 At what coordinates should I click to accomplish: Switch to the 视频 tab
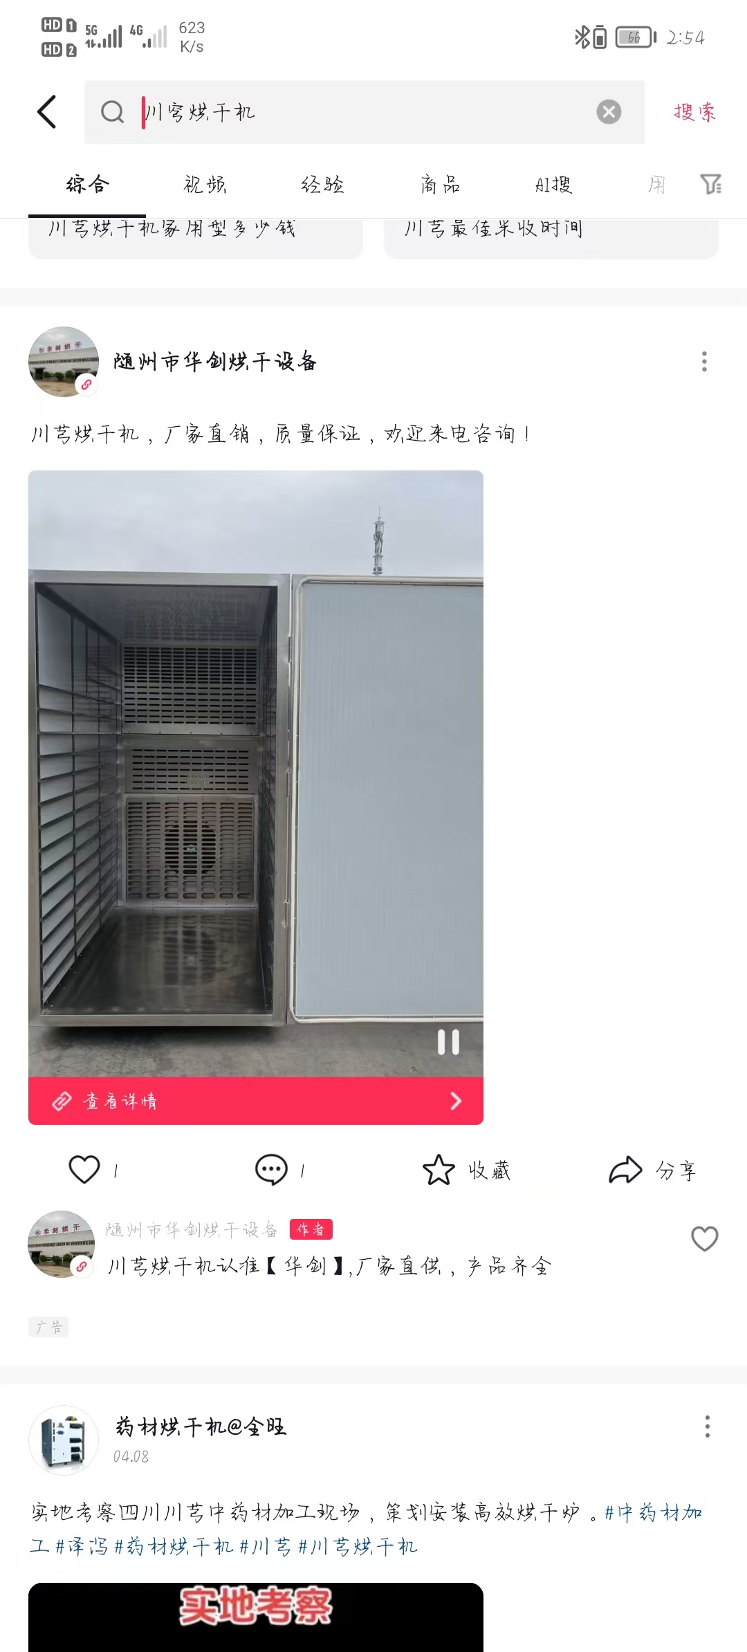205,184
